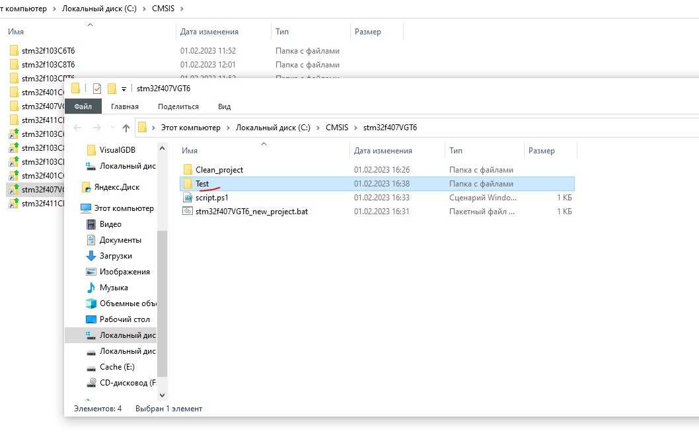Click the Видео film icon in navigation pane
699x447 pixels.
tap(91, 224)
